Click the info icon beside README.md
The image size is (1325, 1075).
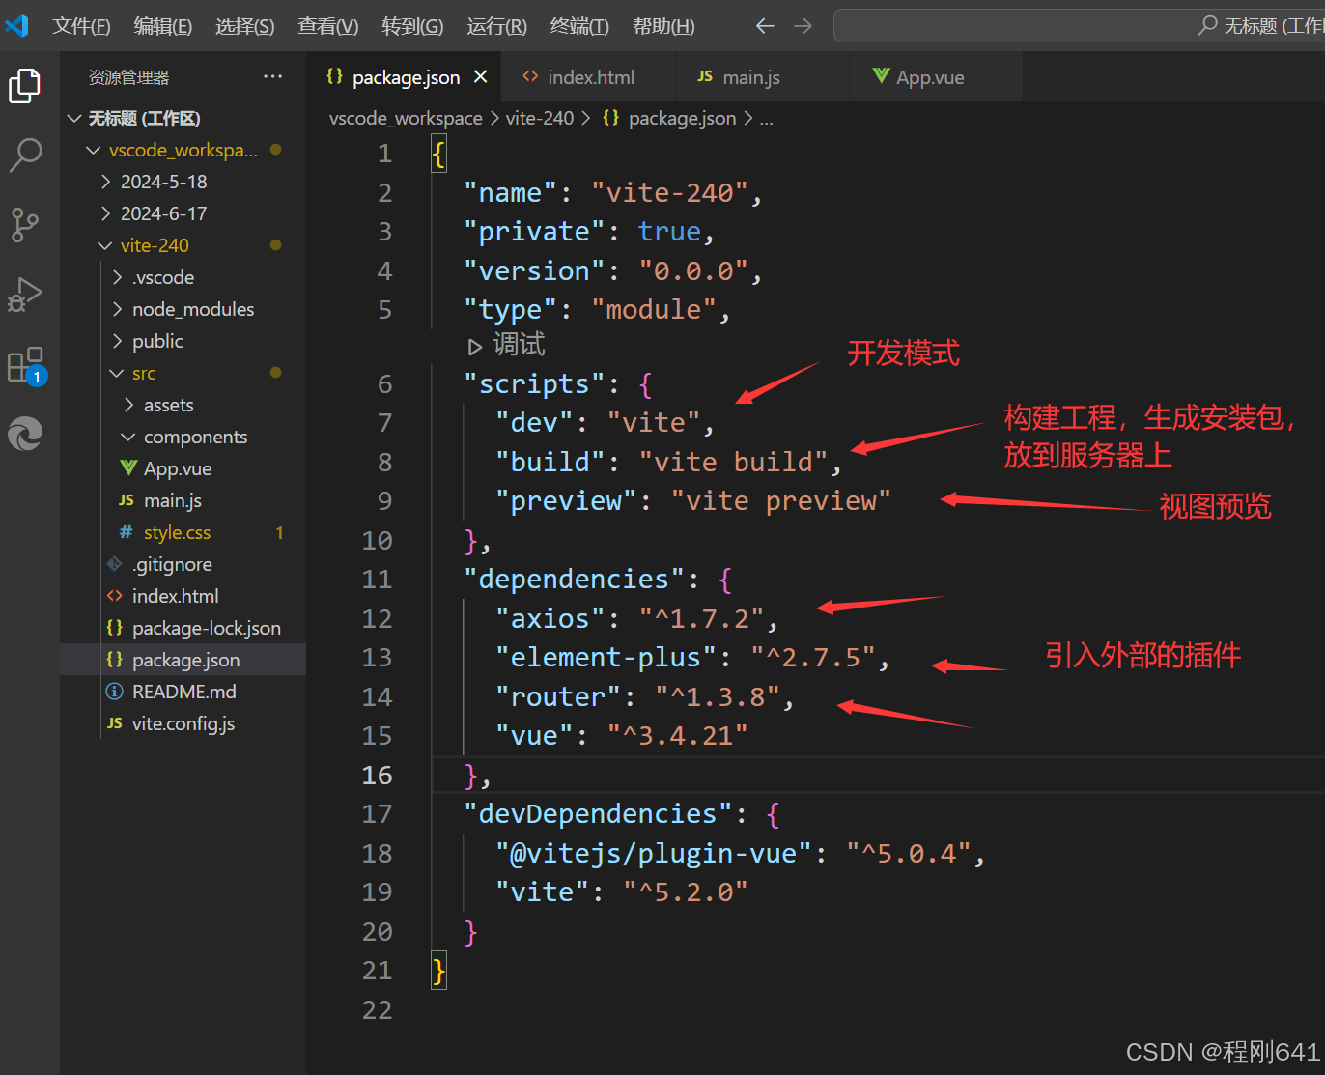[115, 692]
